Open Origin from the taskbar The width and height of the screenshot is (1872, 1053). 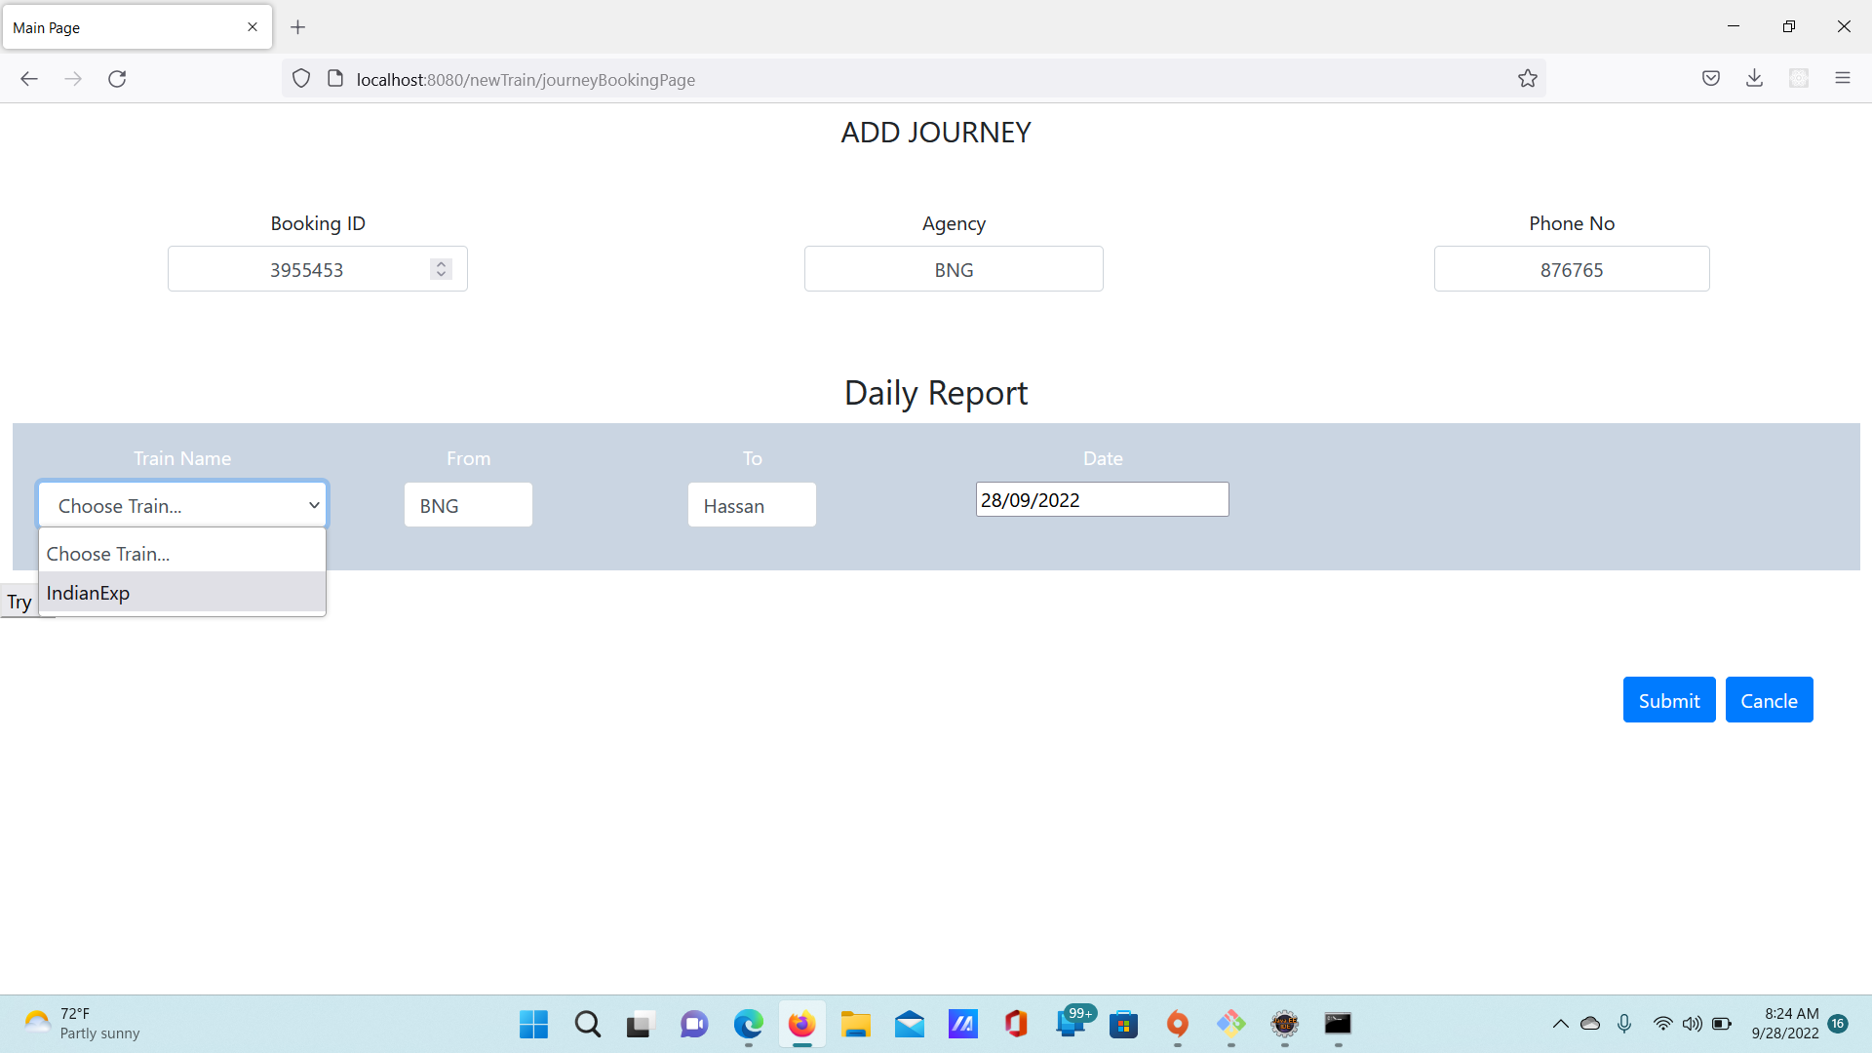click(1178, 1025)
